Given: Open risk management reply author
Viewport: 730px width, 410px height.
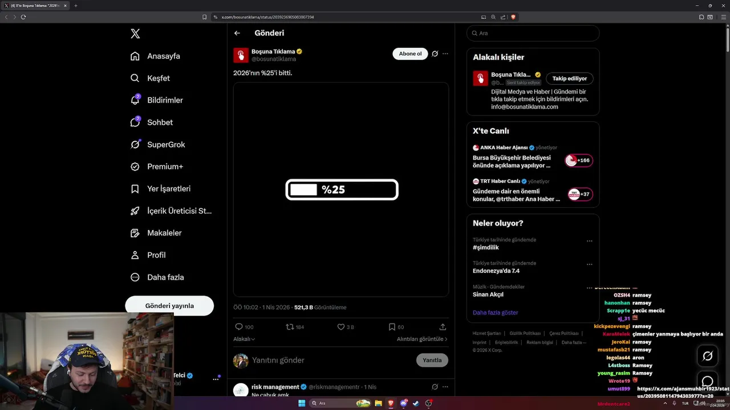Looking at the screenshot, I should [x=275, y=387].
